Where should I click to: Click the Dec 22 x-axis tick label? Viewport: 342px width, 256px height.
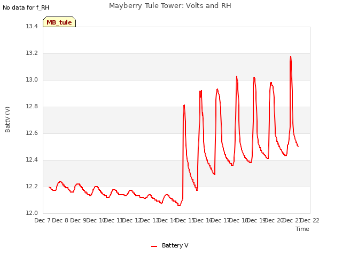[x=310, y=220]
